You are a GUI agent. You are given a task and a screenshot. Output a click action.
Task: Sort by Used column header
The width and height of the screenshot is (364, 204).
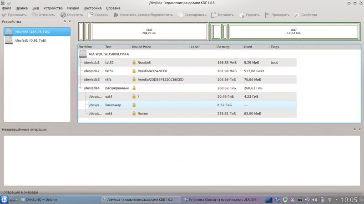coord(256,47)
